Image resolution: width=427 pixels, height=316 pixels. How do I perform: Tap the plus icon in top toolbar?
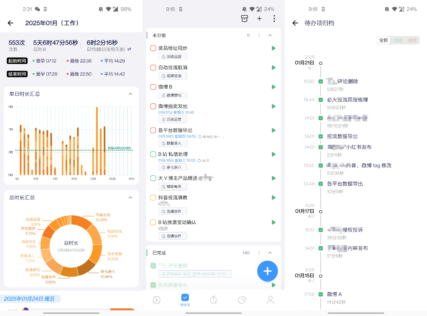tap(259, 18)
